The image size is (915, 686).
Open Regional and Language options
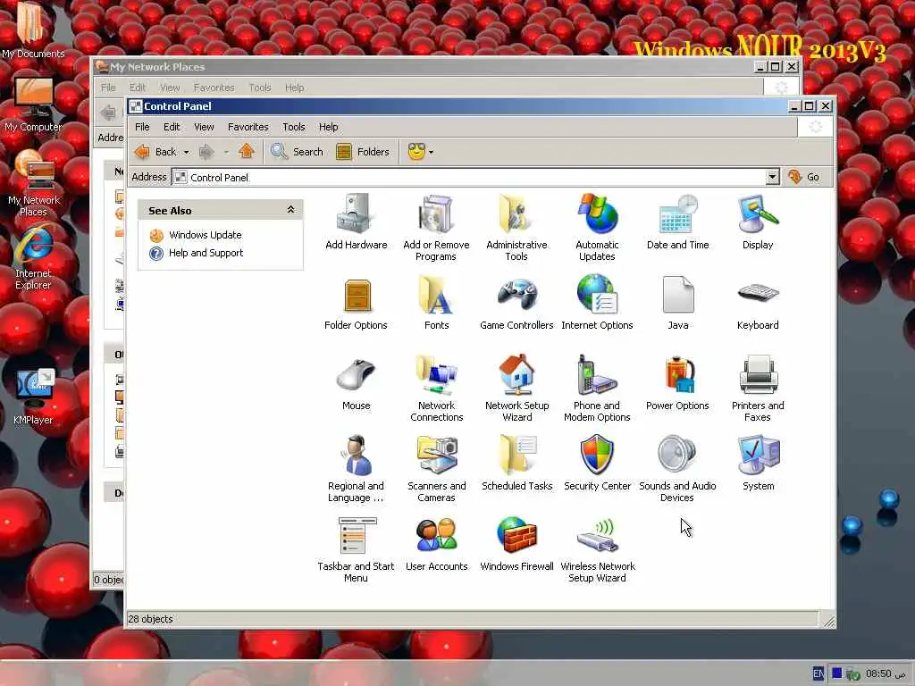coord(356,468)
